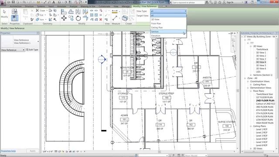This screenshot has height=157, width=279.
Task: Switch to the Collaborate ribbon tab
Action: [x=105, y=6]
